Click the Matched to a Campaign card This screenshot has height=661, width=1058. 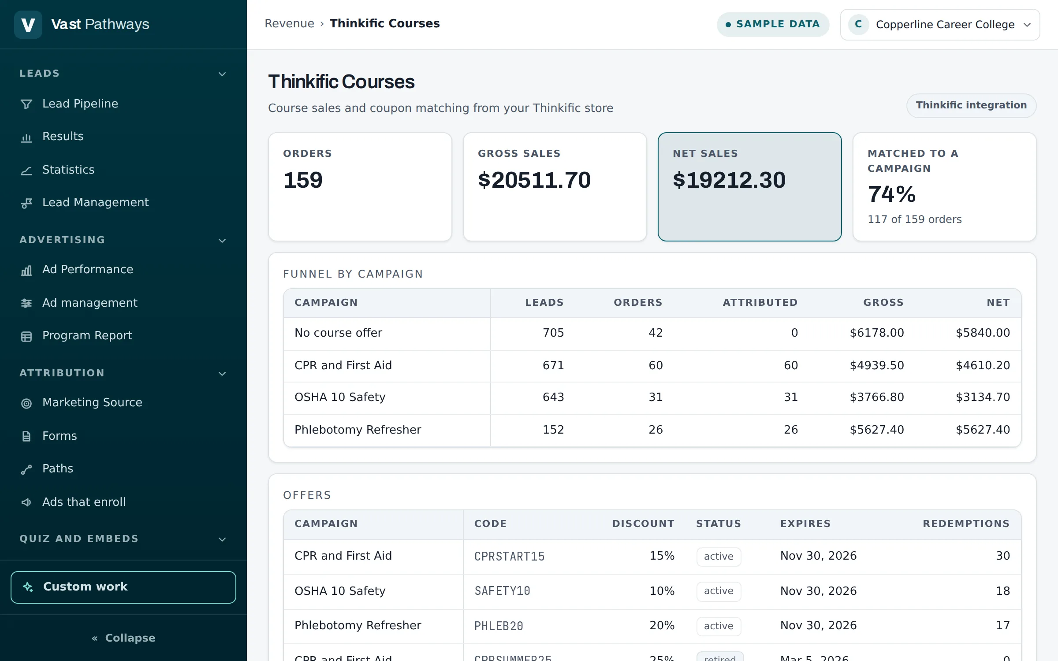tap(944, 187)
